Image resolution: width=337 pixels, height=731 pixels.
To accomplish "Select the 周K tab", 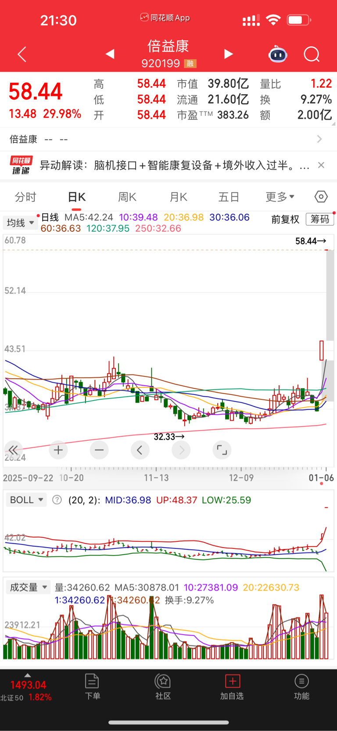I will point(127,197).
